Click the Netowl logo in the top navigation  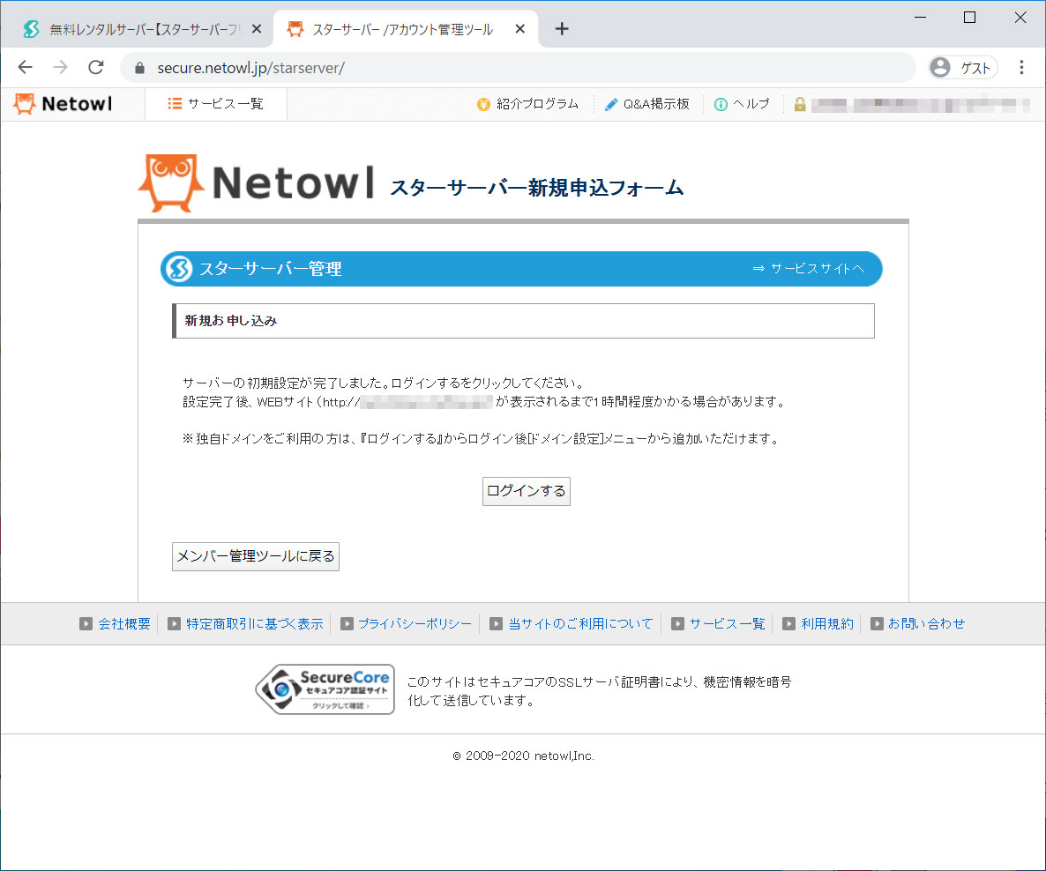pos(64,104)
